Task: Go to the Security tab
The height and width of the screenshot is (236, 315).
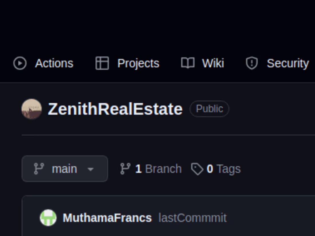Action: (288, 63)
